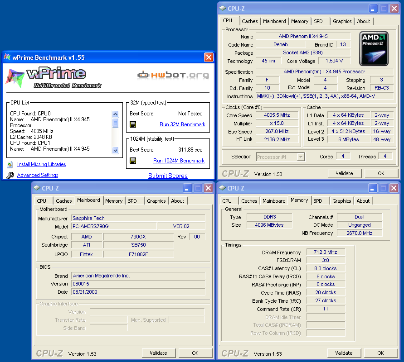This screenshot has height=362, width=404.
Task: Click the HWBOT.org logo in wPrime
Action: coord(173,75)
